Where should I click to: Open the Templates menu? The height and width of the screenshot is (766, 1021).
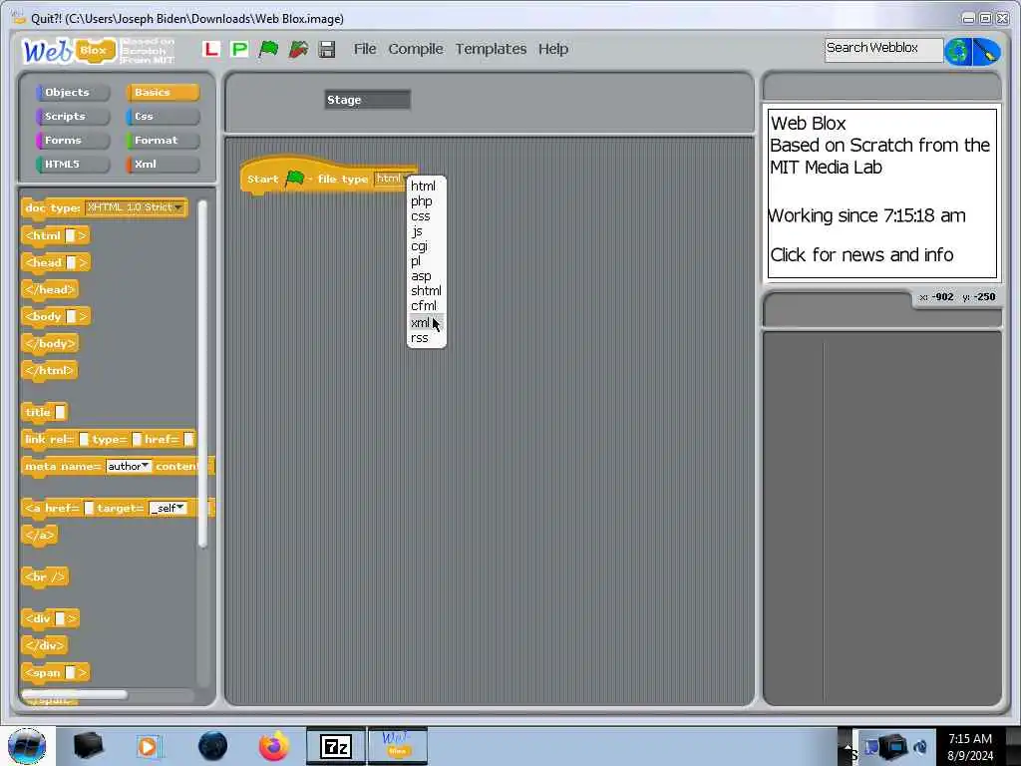(x=491, y=49)
